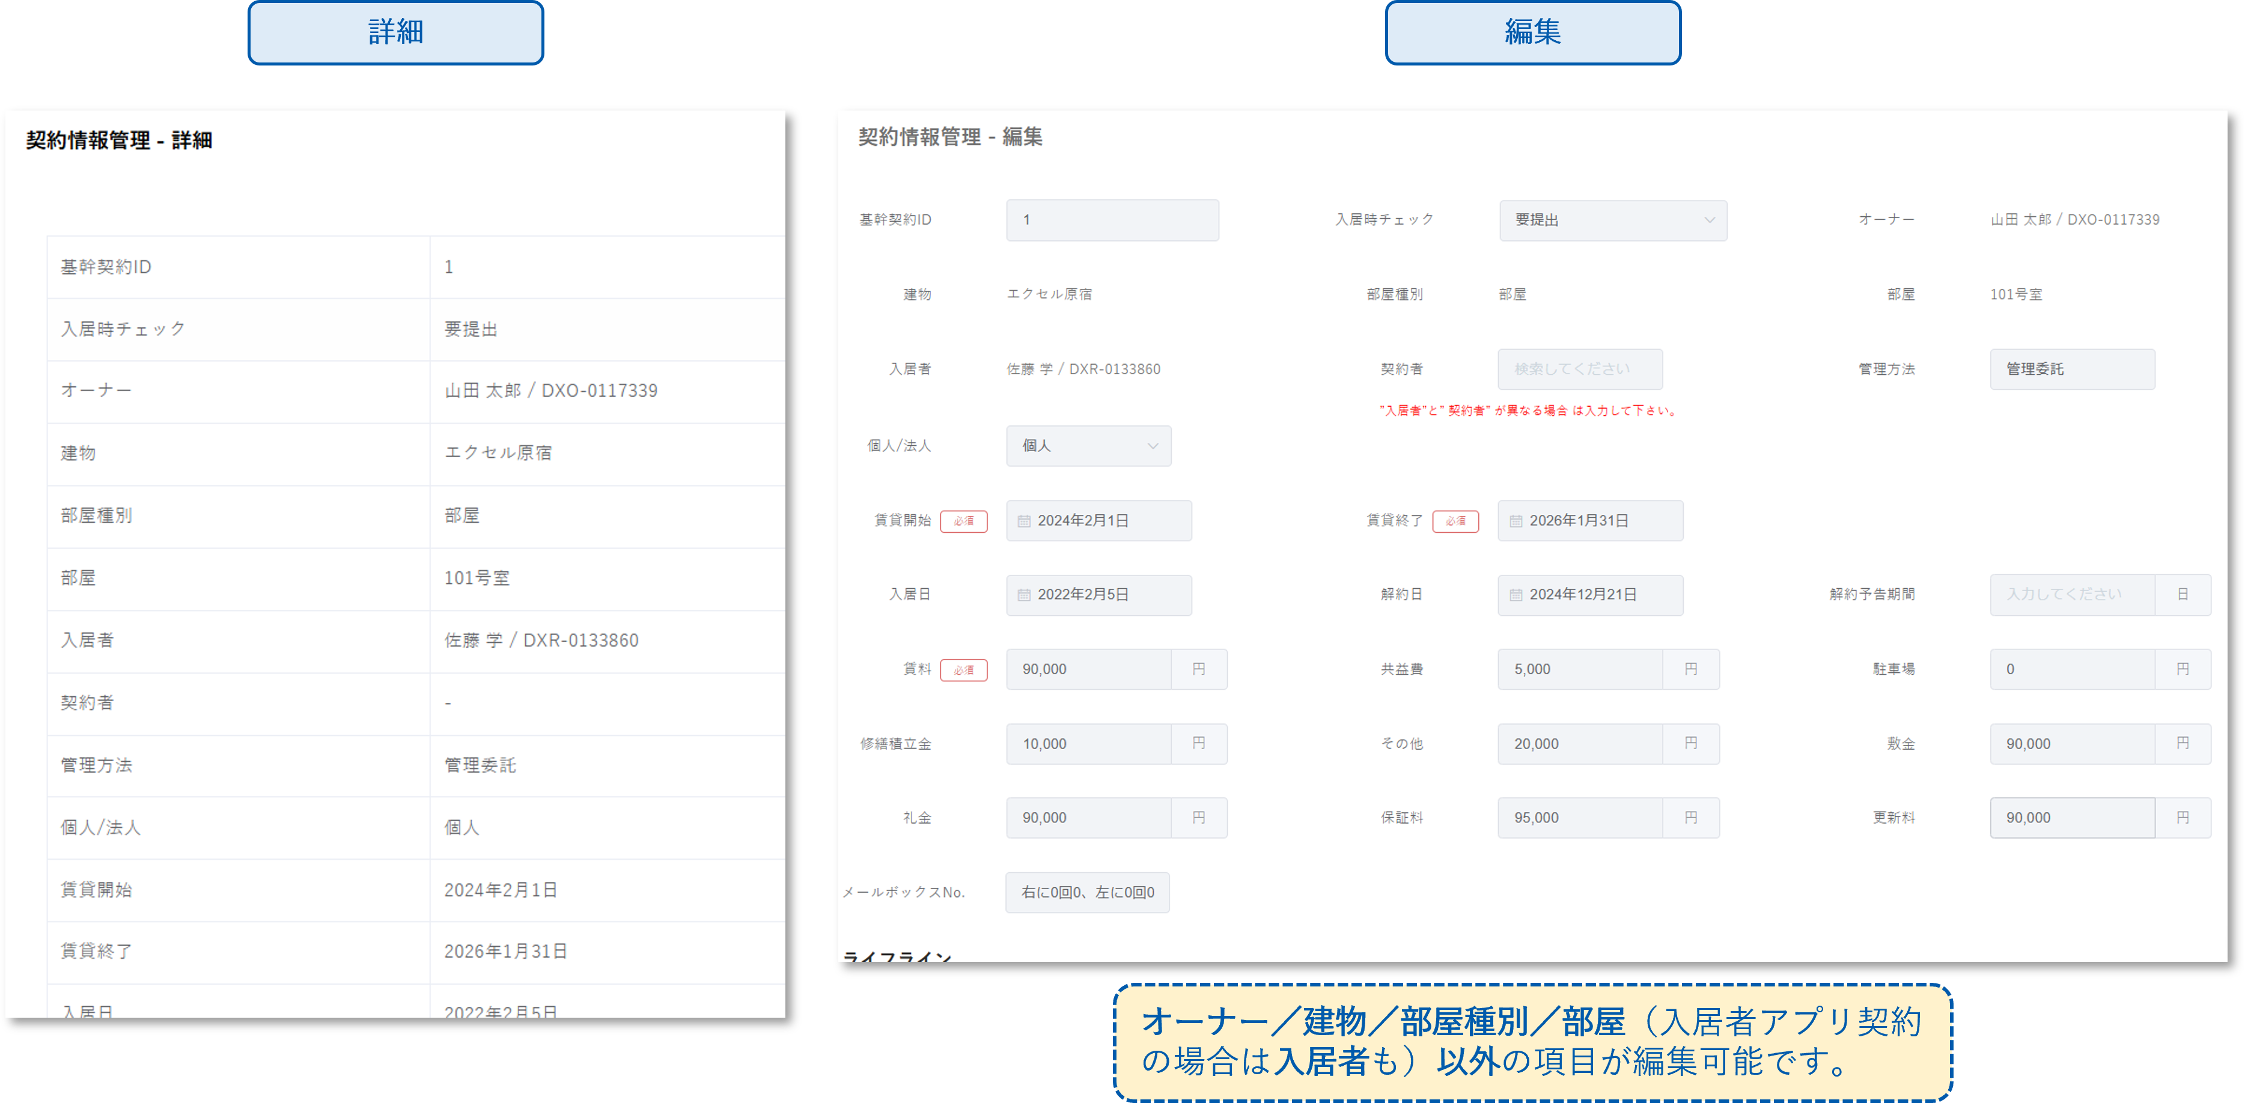
Task: Click the 詳細 button at top
Action: (395, 32)
